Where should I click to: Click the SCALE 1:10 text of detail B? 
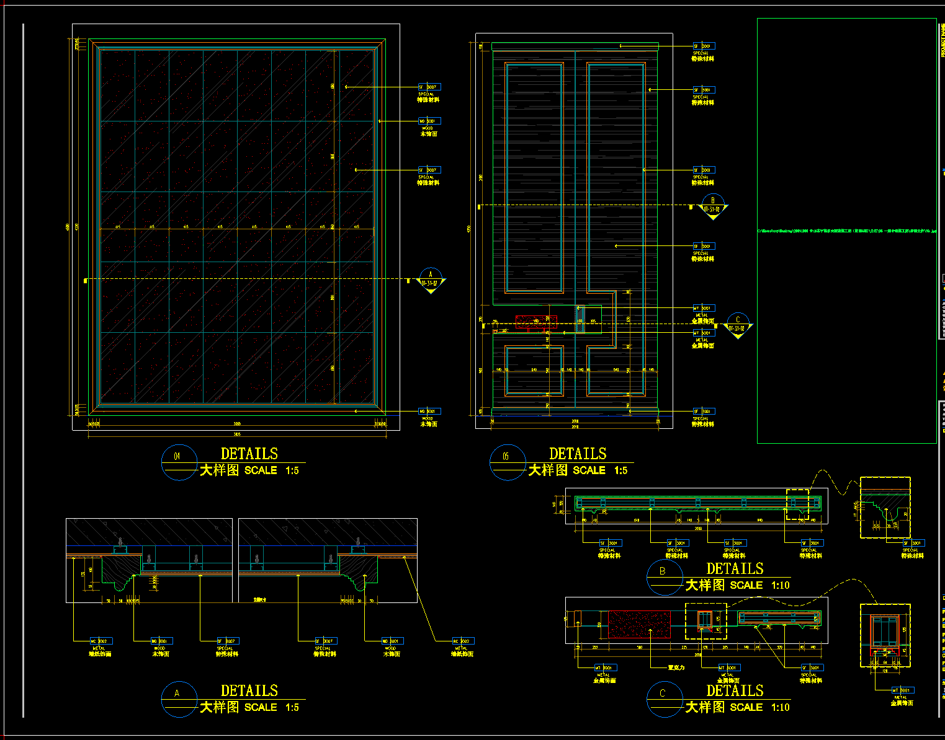tap(760, 585)
